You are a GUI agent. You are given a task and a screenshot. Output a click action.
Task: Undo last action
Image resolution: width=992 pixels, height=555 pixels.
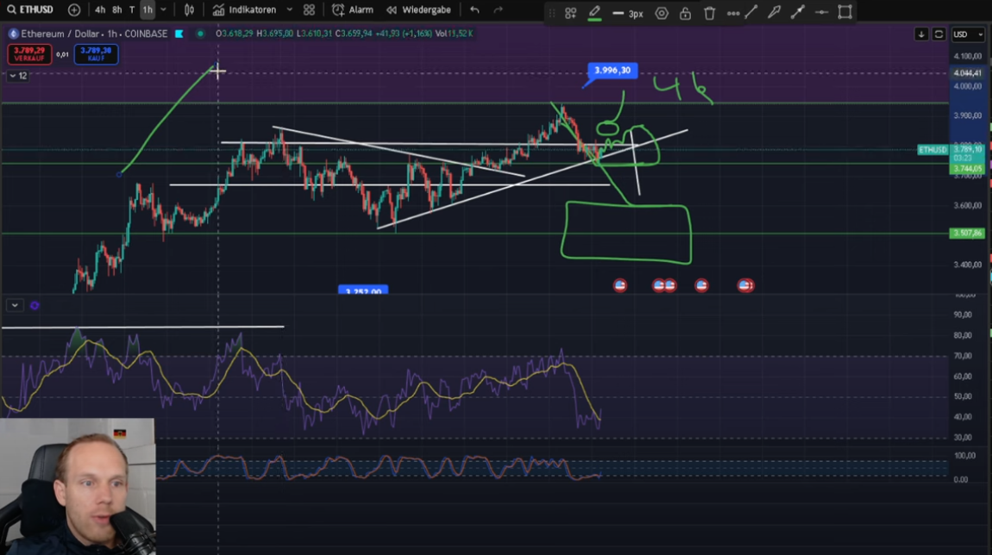tap(474, 9)
